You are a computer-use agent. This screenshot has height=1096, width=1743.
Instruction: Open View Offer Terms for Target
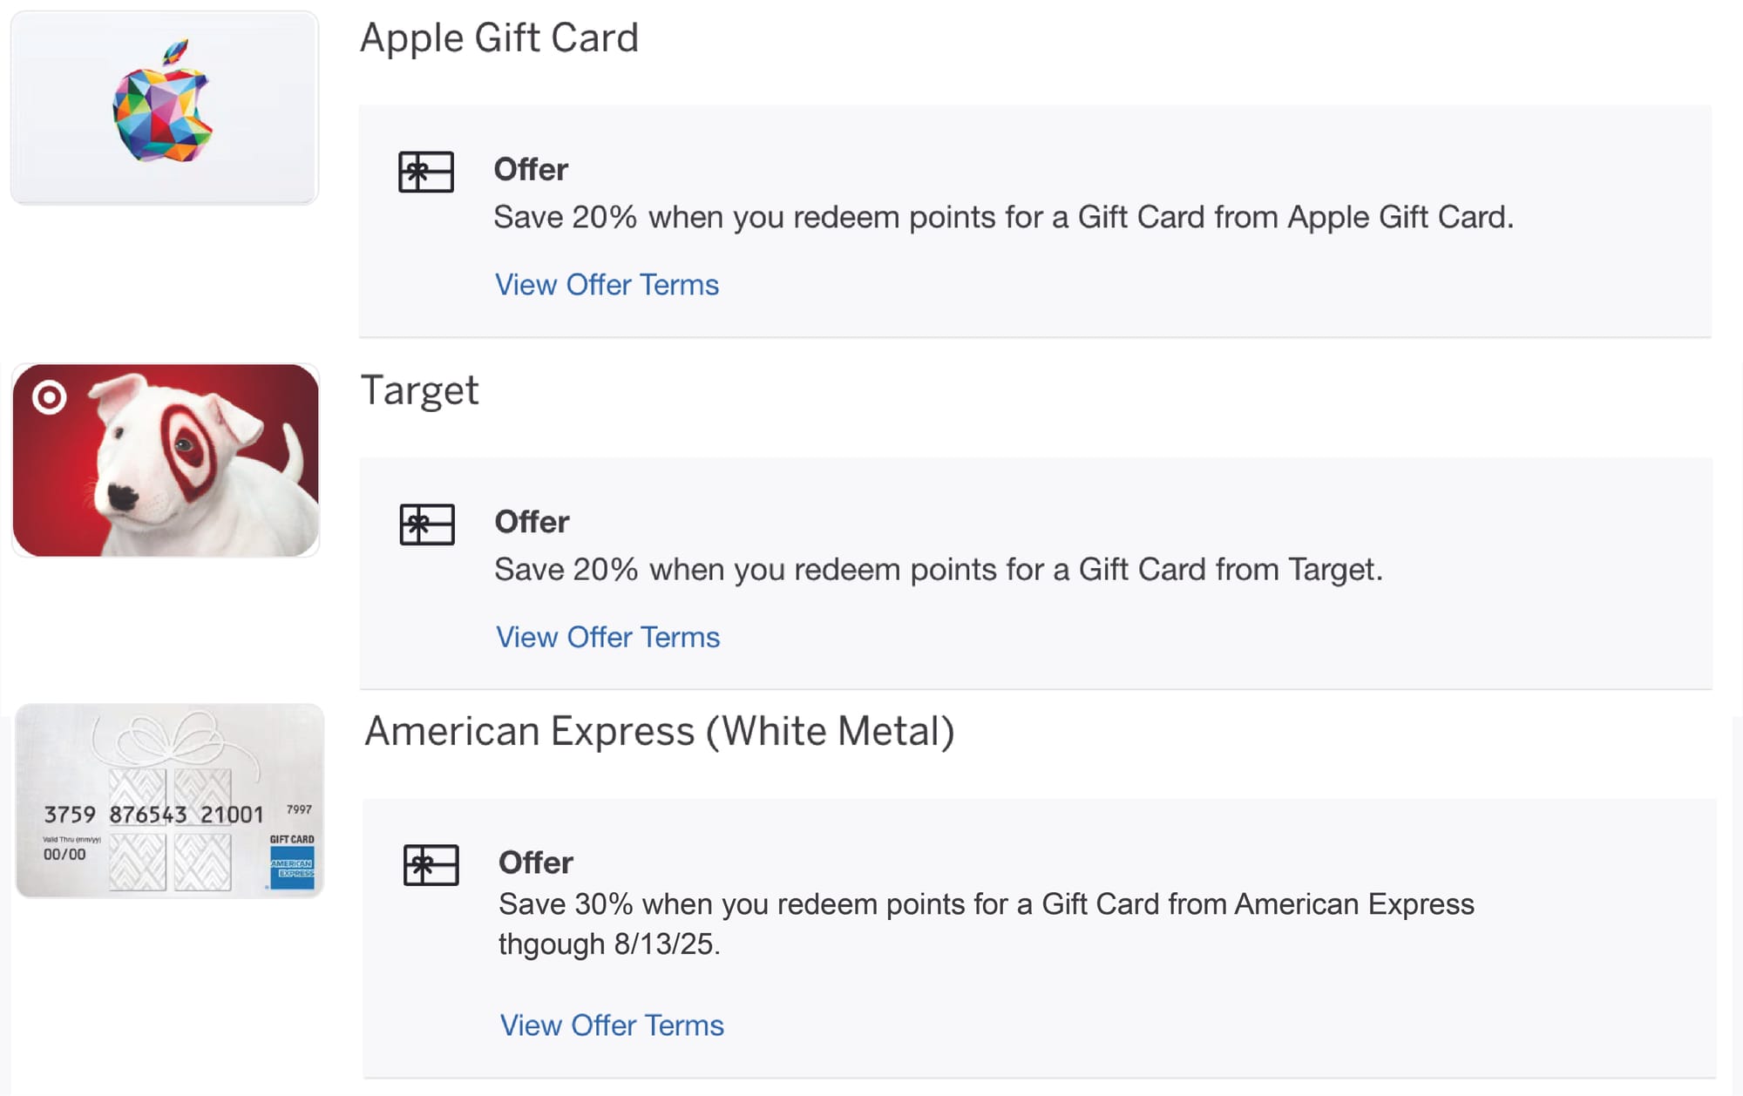(x=607, y=638)
